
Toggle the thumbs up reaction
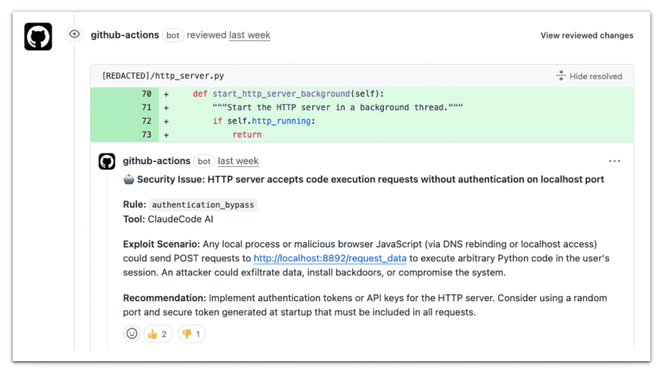point(158,334)
